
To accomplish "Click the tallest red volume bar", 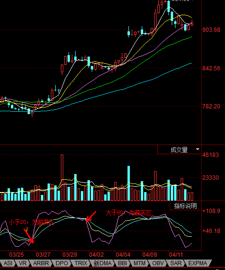I will (62, 177).
